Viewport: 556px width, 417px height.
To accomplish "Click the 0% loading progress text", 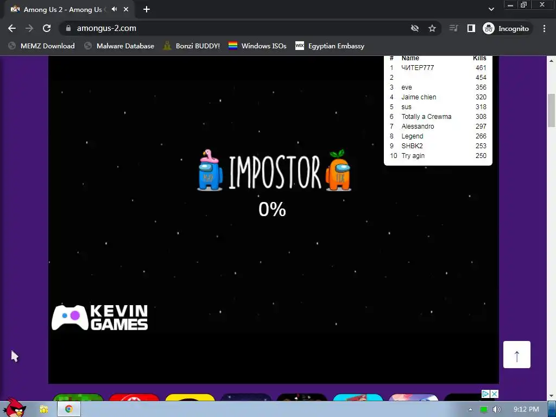I will click(x=272, y=209).
